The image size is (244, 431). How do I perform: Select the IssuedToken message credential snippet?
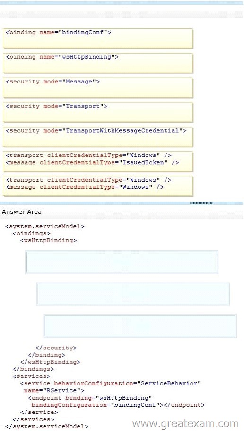tap(98, 162)
